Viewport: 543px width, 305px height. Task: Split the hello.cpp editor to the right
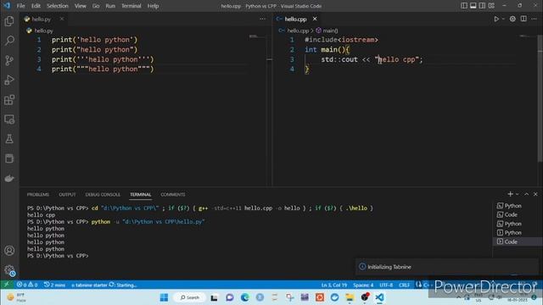[x=523, y=19]
